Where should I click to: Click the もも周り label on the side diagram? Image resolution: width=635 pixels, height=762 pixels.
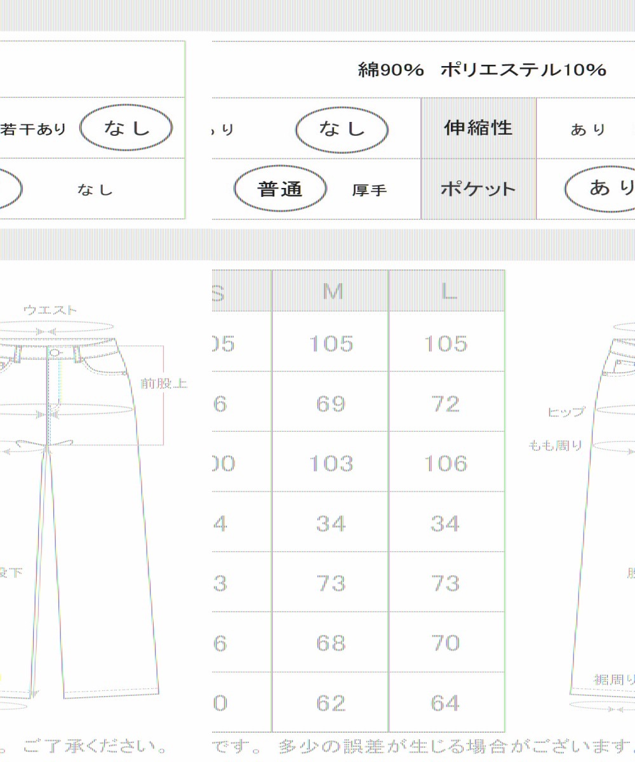(555, 446)
